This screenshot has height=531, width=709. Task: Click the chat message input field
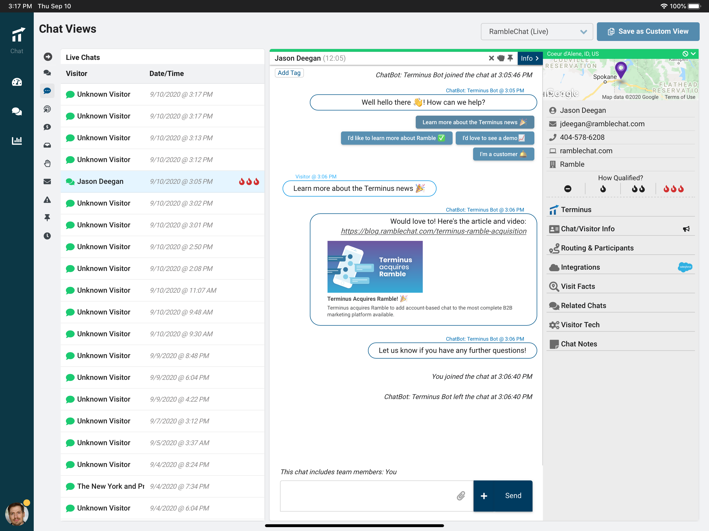tap(369, 496)
